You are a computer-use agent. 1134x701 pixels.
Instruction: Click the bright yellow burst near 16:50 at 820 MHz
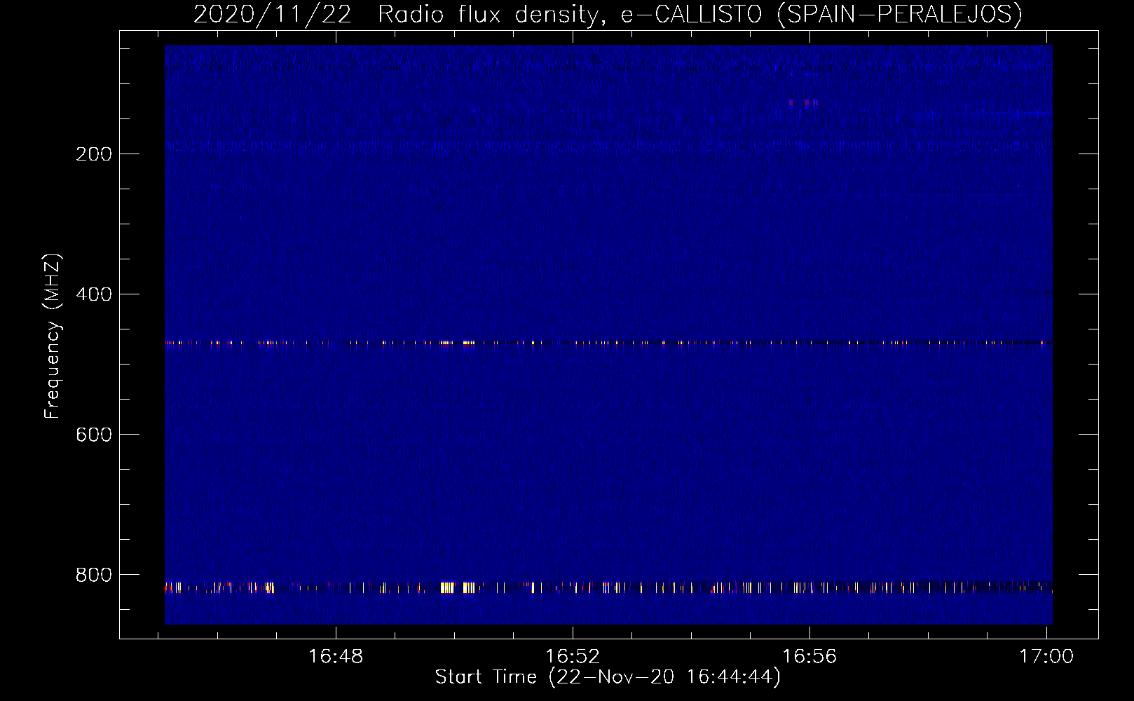(x=458, y=587)
